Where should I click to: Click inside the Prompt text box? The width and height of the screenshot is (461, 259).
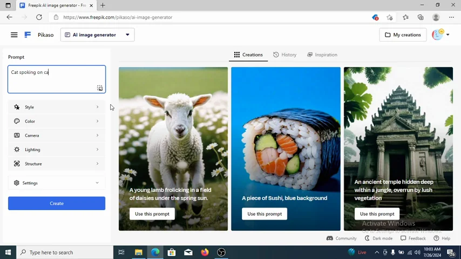point(57,79)
